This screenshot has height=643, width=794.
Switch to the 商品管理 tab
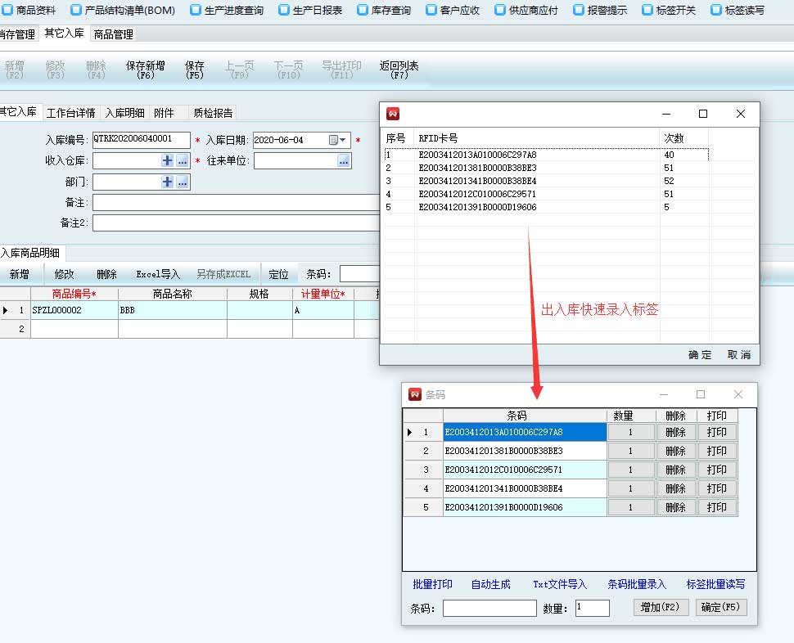(113, 34)
